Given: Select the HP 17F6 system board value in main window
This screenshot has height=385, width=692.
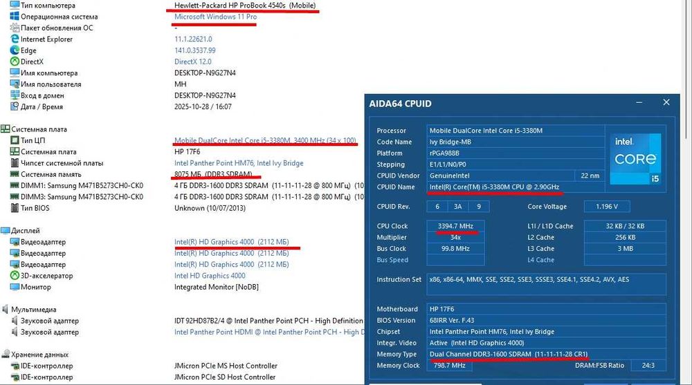Looking at the screenshot, I should pos(187,151).
